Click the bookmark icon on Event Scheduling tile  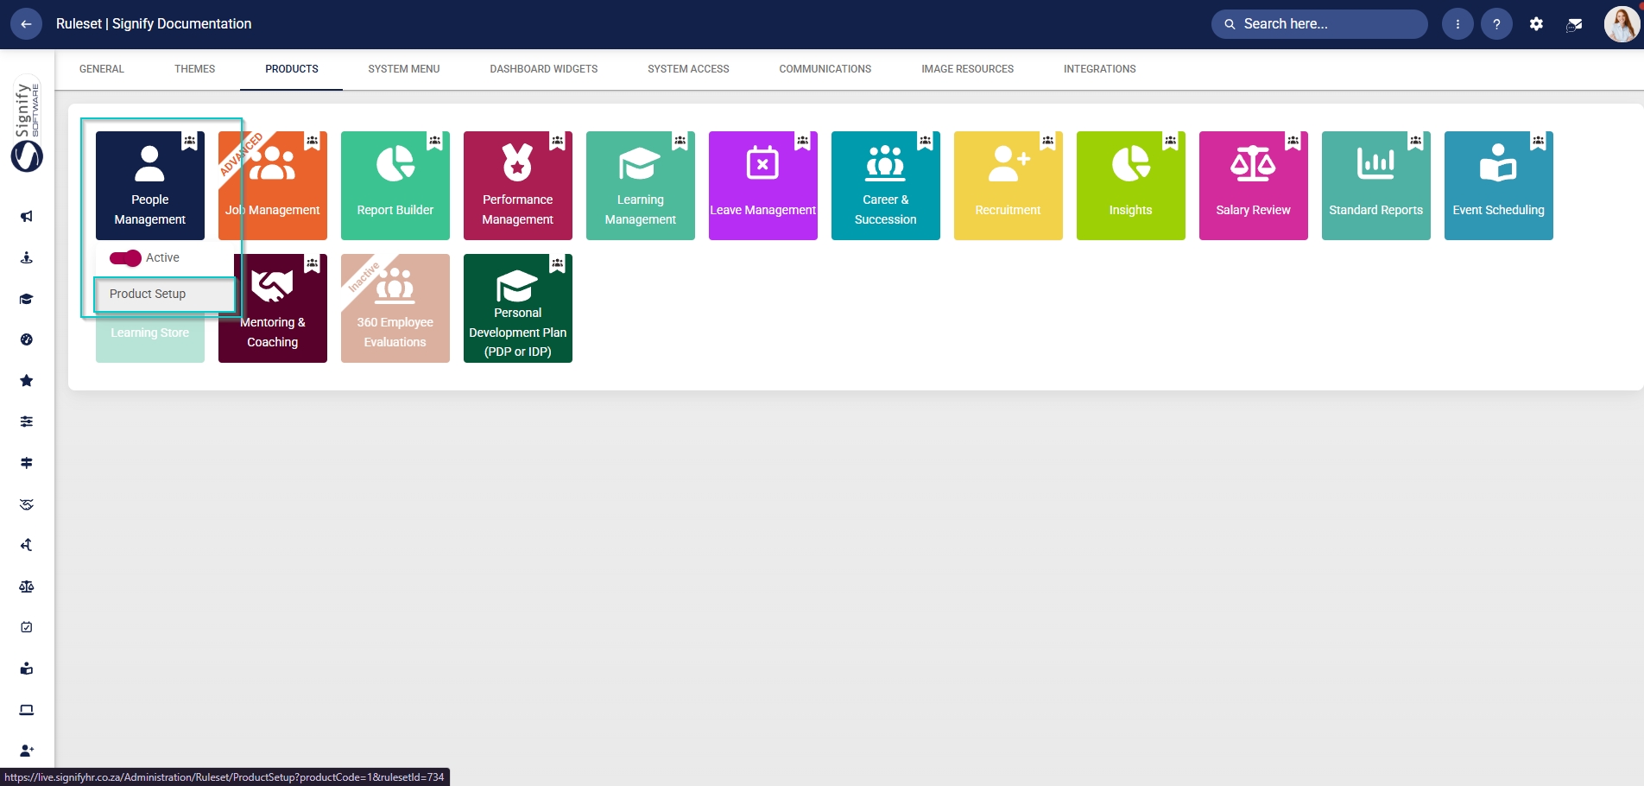1539,141
